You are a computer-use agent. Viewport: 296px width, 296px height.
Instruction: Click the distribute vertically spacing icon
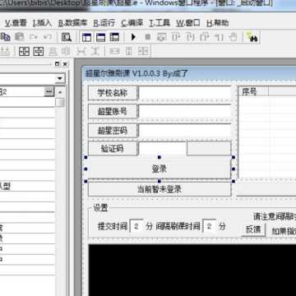pos(95,51)
